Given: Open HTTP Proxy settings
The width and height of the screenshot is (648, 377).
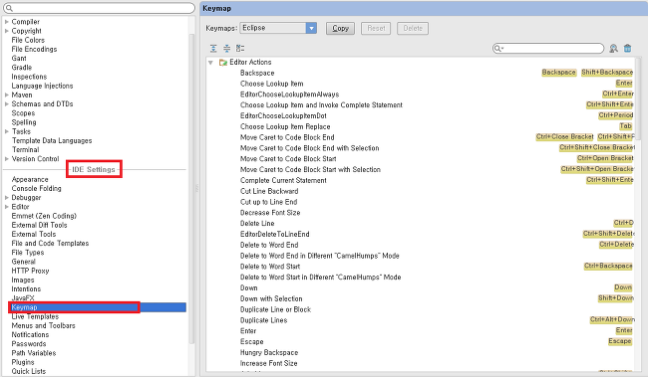Looking at the screenshot, I should [x=30, y=271].
